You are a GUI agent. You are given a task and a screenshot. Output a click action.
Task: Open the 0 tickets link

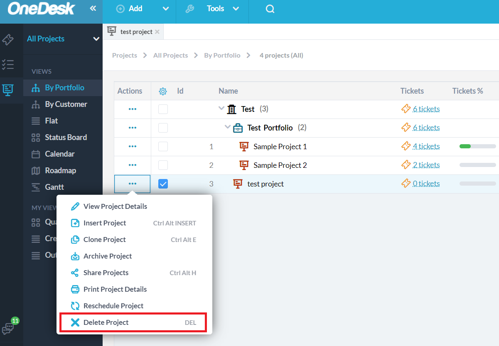click(426, 184)
